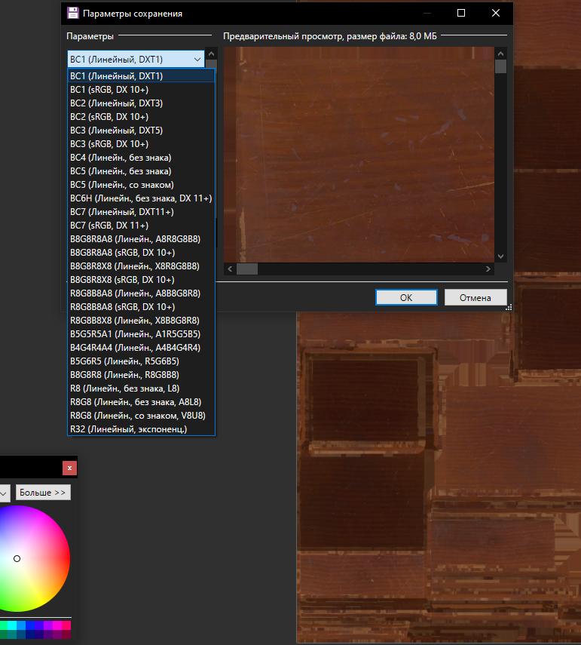Pick B8G8R8A8 (Линейн., A8R8G8B8) option
Viewport: 581px width, 645px height.
[135, 239]
